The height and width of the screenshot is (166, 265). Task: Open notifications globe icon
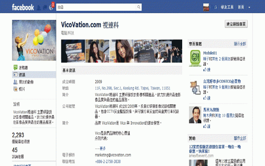click(51, 7)
